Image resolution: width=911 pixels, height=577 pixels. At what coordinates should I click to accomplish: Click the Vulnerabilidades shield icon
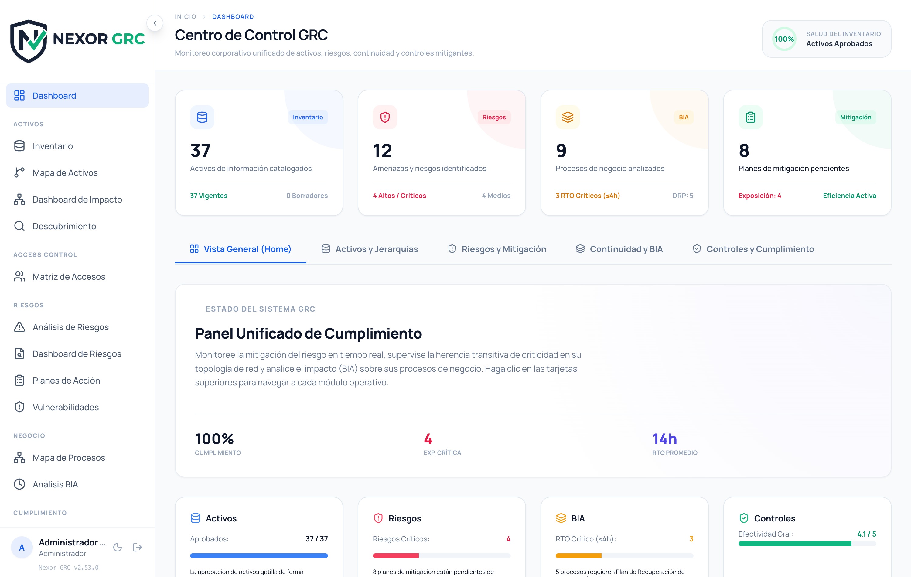coord(19,407)
